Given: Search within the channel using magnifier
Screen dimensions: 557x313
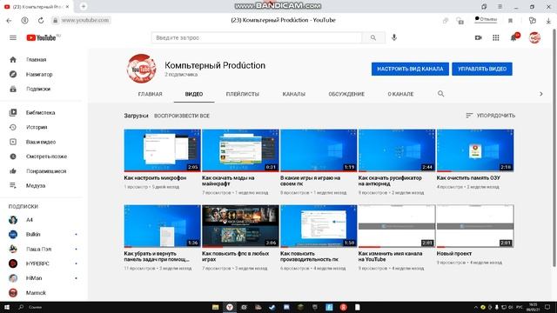Looking at the screenshot, I should pos(441,94).
